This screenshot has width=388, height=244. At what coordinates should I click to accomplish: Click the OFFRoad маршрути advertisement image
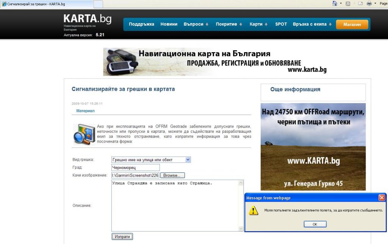tap(313, 147)
